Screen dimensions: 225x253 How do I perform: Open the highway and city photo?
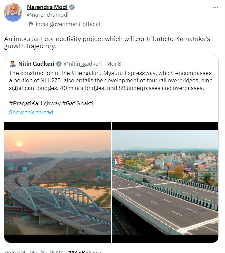click(x=165, y=182)
